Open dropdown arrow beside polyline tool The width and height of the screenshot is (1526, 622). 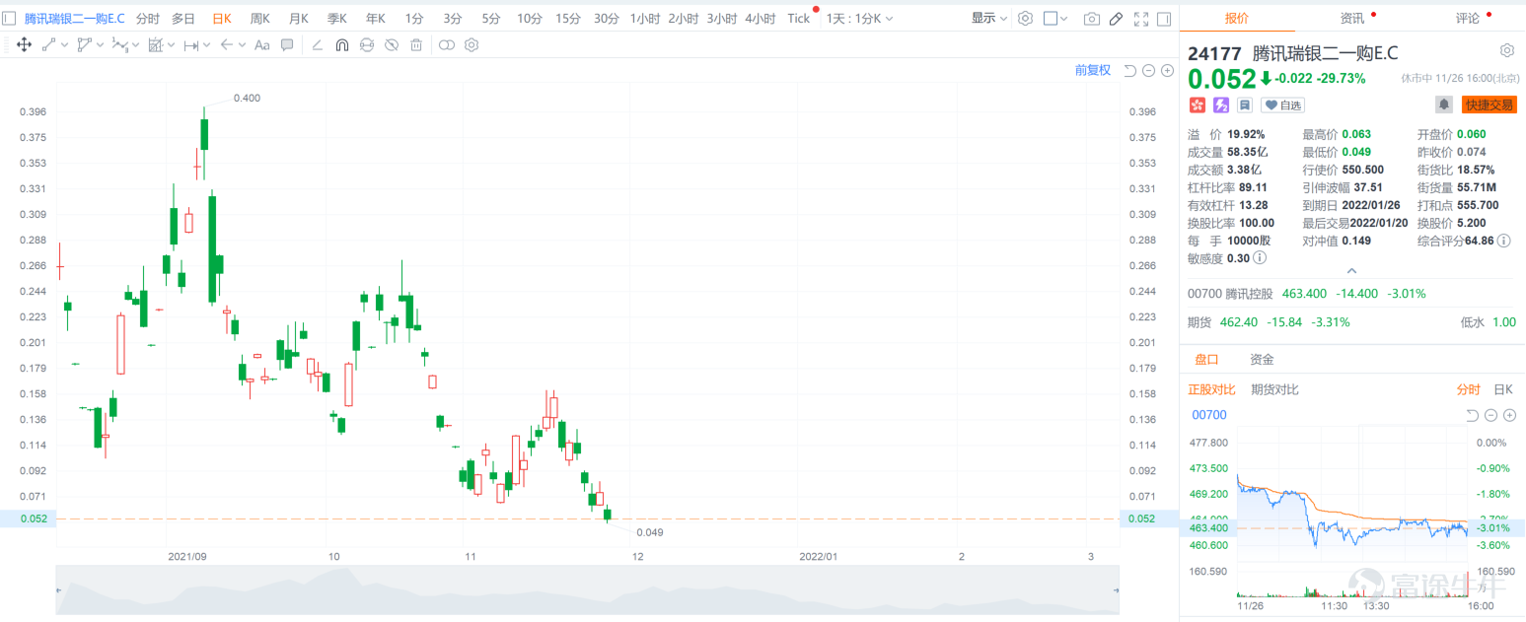(x=101, y=45)
